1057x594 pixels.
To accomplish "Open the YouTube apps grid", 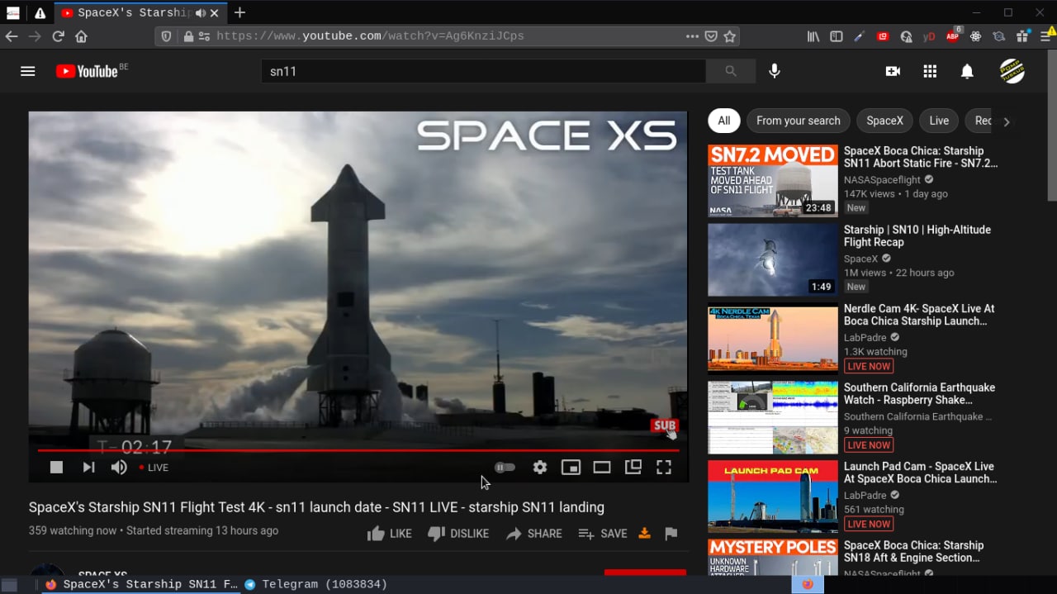I will (x=930, y=71).
